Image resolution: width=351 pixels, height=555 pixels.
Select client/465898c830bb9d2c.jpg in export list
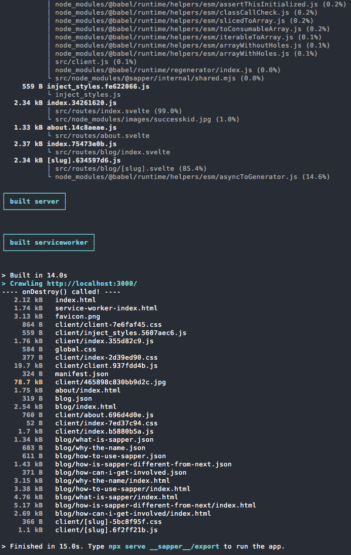[x=110, y=382]
